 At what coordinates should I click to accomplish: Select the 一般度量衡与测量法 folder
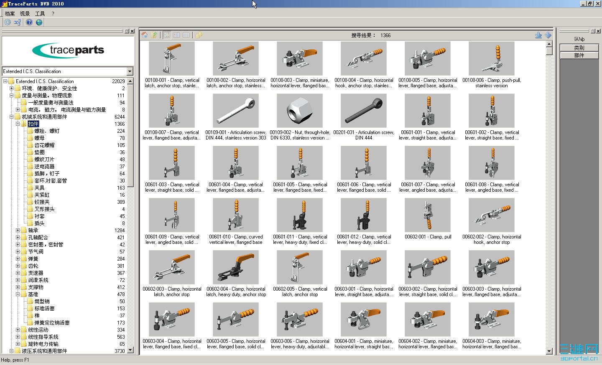click(51, 103)
